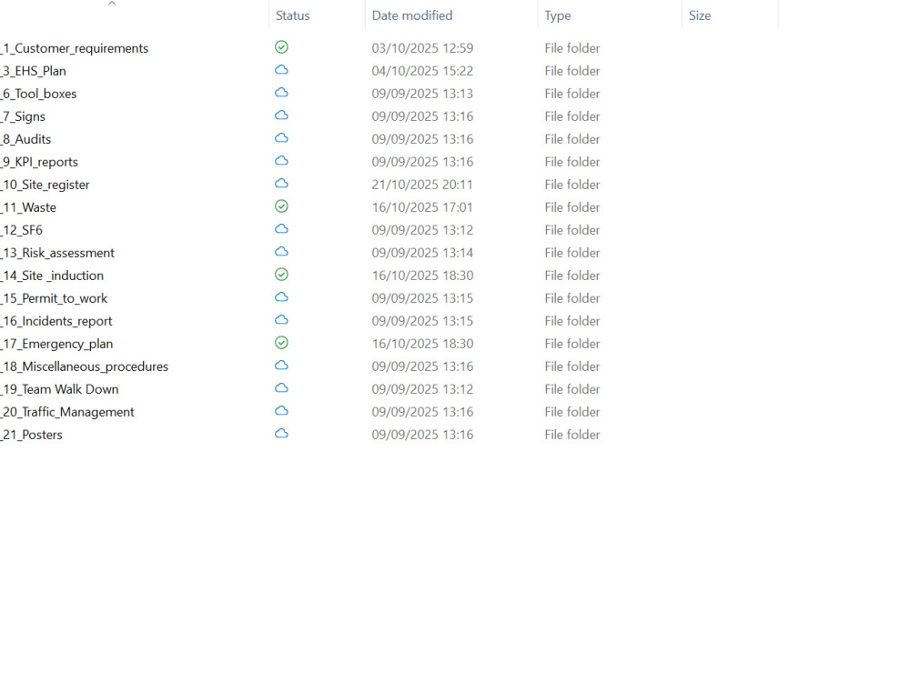Screen dimensions: 910x682
Task: Click the cloud status icon for _3_EHS_Plan
Action: click(x=281, y=70)
